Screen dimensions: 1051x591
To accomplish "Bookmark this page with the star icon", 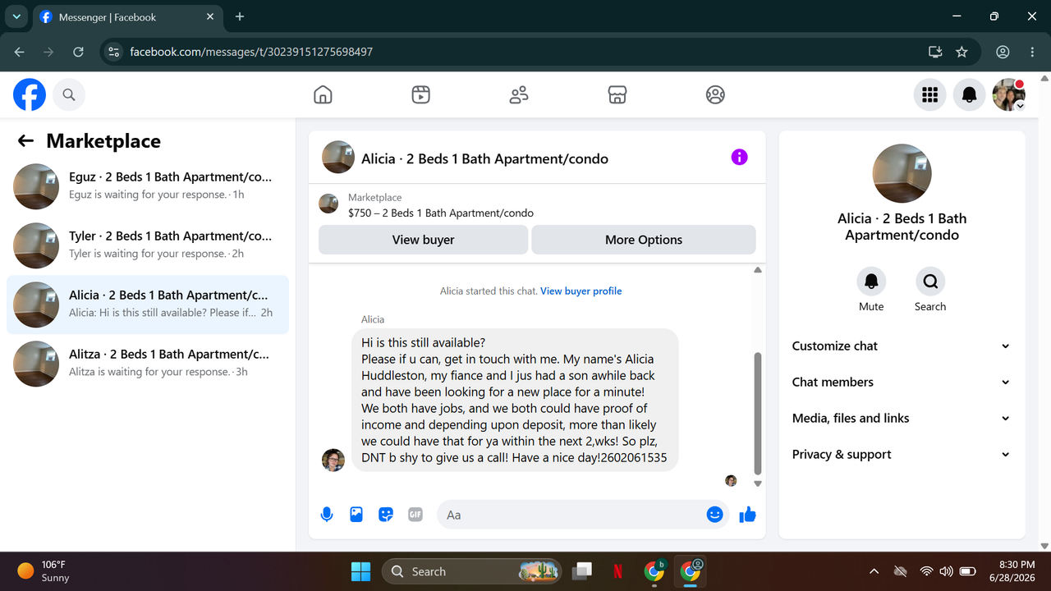I will 962,52.
